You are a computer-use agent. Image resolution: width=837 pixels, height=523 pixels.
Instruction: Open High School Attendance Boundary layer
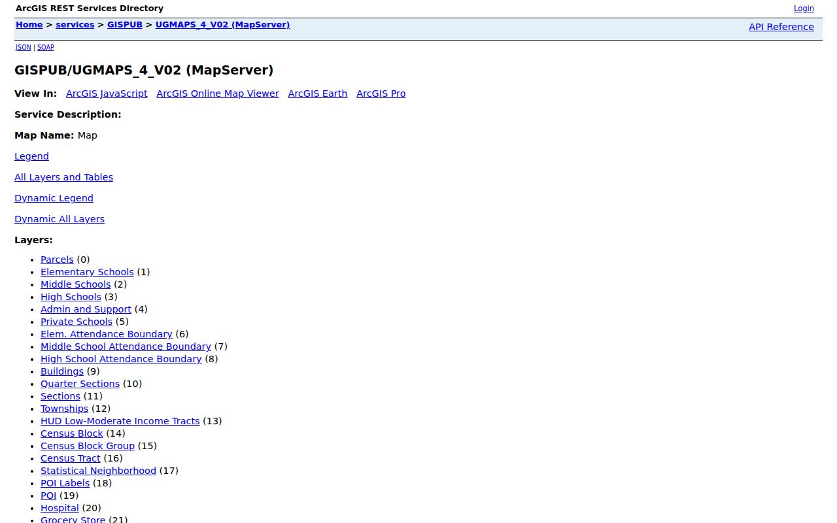pos(121,359)
